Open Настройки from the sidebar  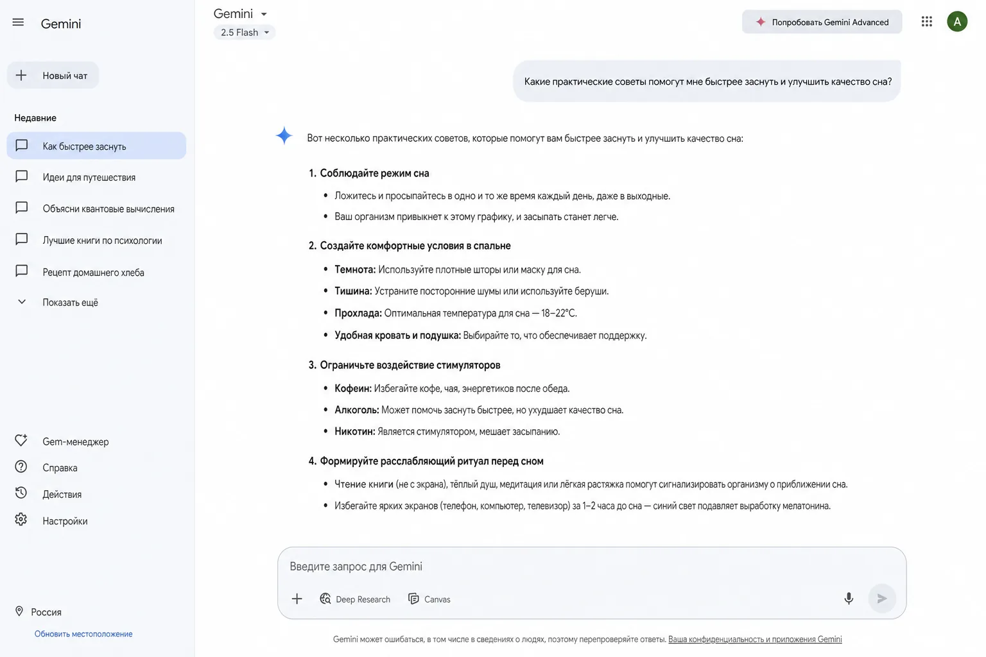[65, 521]
